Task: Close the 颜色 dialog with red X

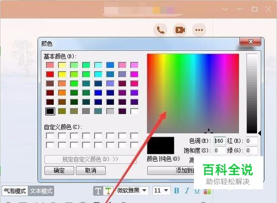Action: [x=250, y=42]
